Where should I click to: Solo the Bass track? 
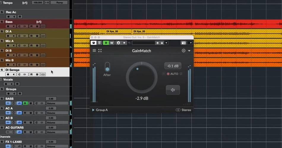pos(2,22)
